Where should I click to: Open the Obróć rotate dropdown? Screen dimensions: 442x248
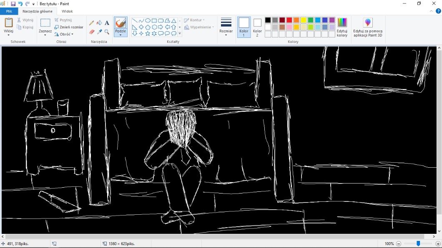64,34
